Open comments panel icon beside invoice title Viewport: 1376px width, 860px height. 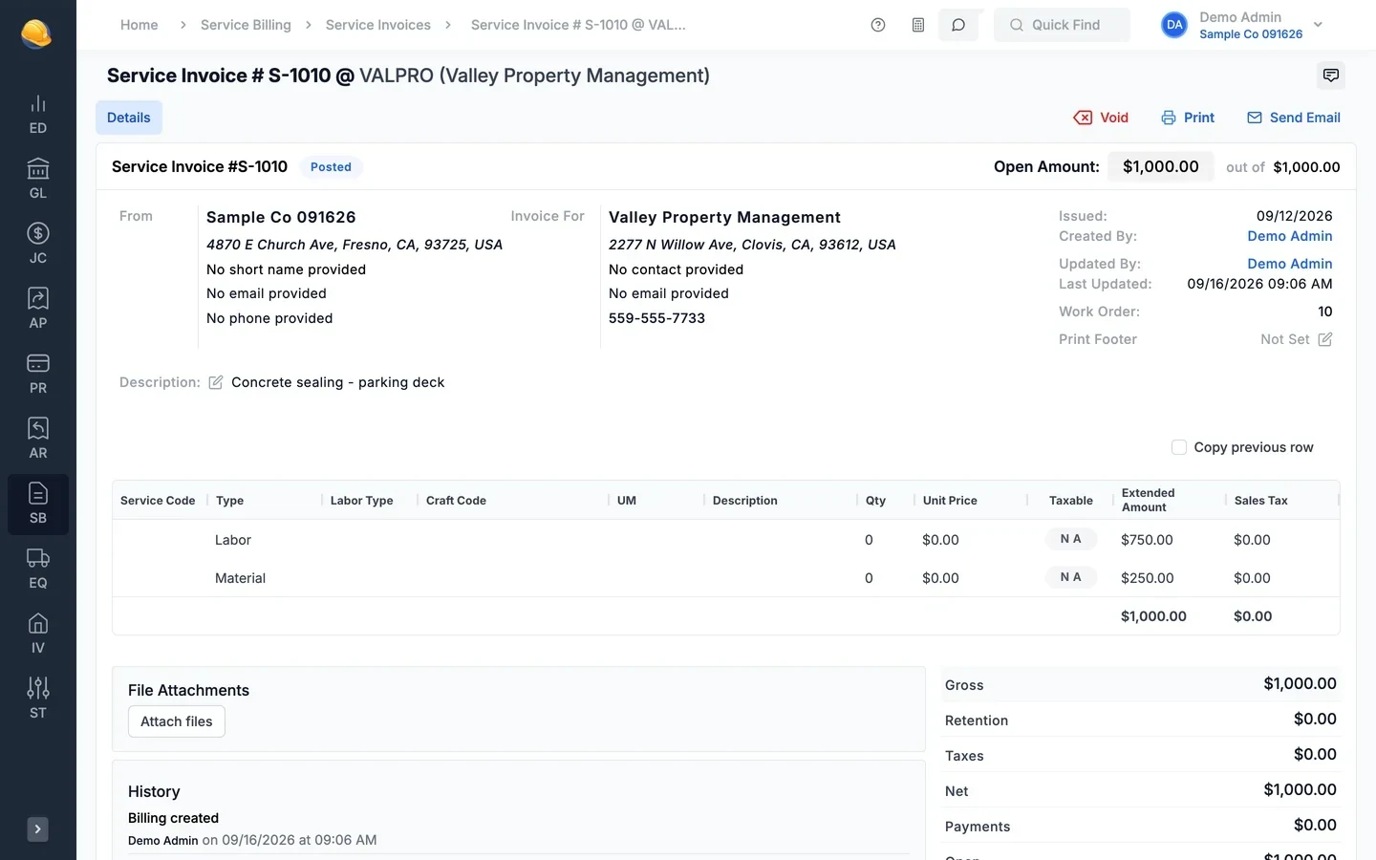click(x=1331, y=75)
